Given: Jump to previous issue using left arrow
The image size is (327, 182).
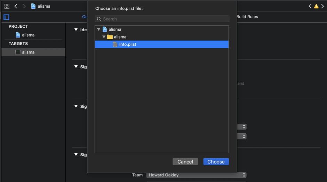Looking at the screenshot, I should 310,6.
